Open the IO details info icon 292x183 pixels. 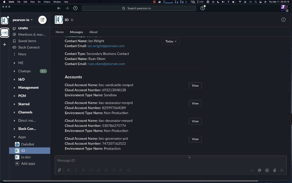click(283, 20)
